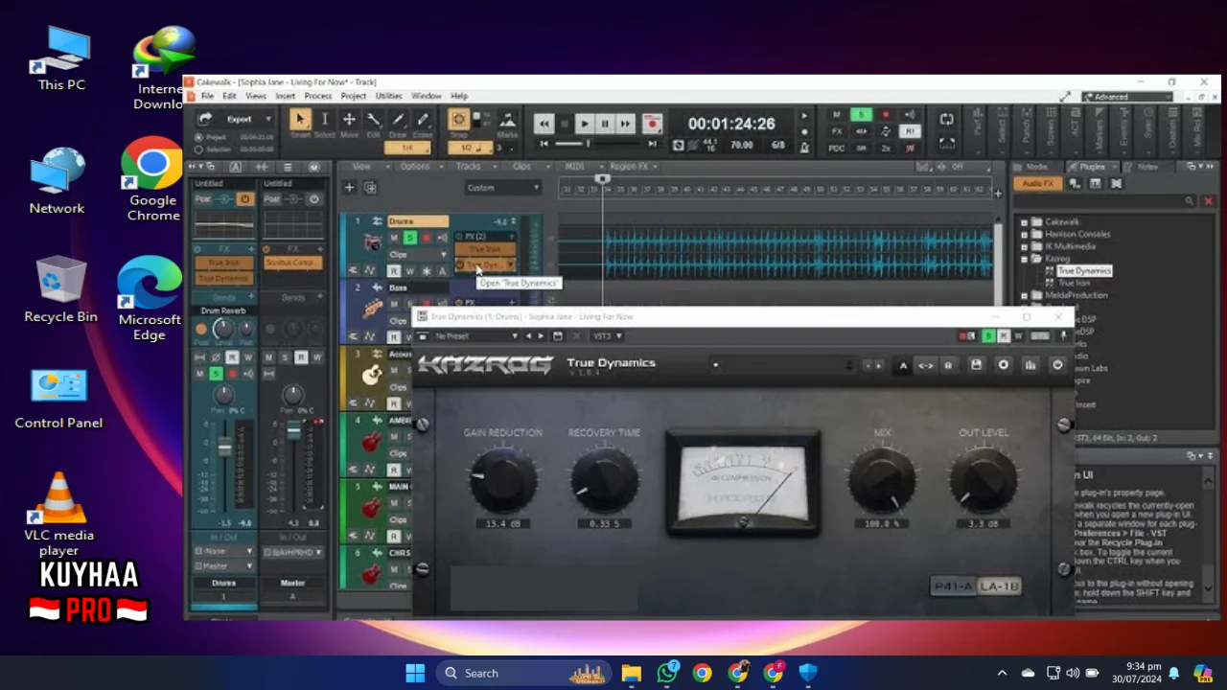This screenshot has height=690, width=1227.
Task: Select the Draw pencil tool
Action: (x=399, y=119)
